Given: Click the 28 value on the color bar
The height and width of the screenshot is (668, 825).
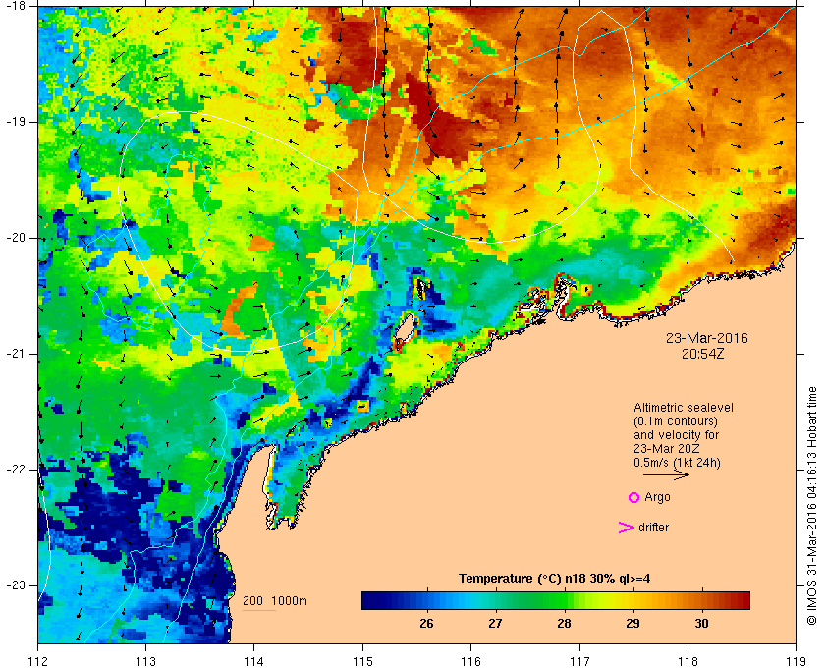Looking at the screenshot, I should click(x=564, y=623).
